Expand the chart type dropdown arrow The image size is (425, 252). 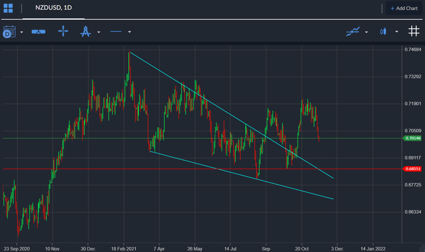point(396,32)
